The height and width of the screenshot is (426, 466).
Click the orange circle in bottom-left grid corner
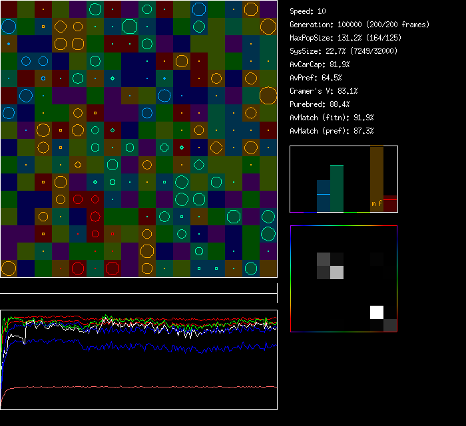pos(9,268)
